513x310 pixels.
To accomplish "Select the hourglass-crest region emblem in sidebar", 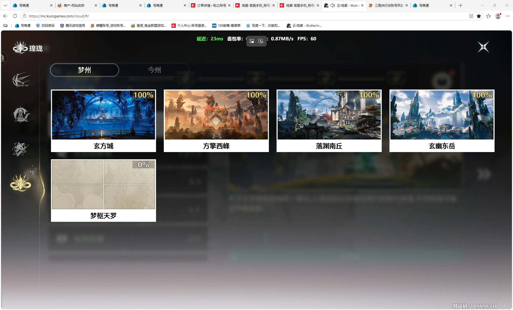I will click(x=21, y=114).
